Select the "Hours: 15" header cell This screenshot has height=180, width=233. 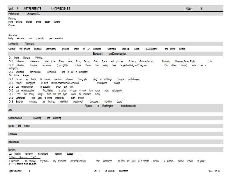204,8
